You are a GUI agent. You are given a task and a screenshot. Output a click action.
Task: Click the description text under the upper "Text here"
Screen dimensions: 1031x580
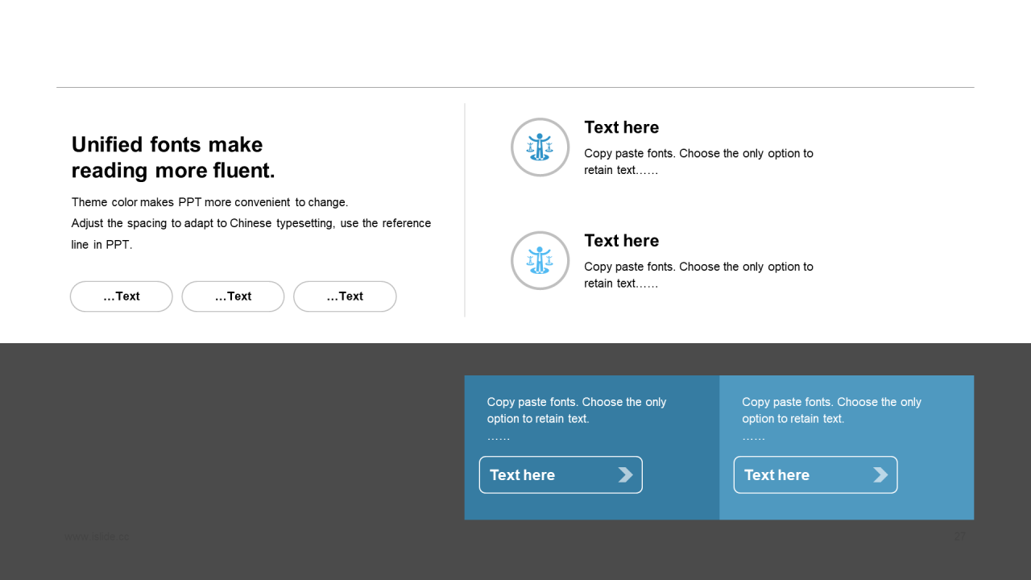pyautogui.click(x=698, y=162)
